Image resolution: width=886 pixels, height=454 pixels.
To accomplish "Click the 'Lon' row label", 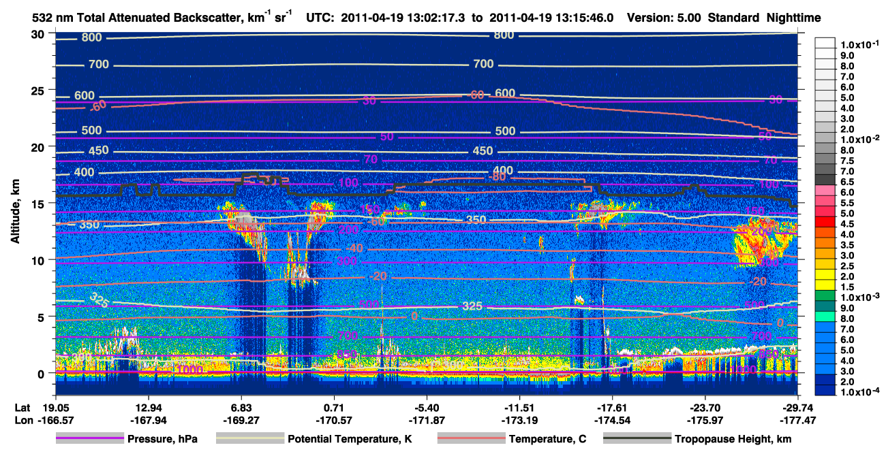I will [23, 420].
